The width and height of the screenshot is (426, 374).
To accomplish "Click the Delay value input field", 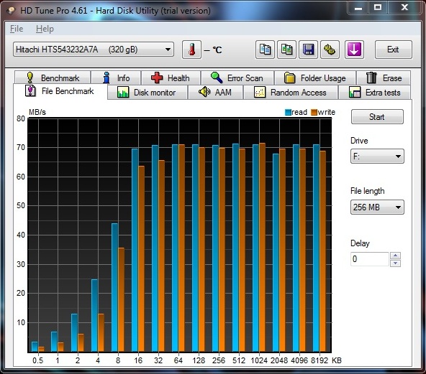I will [370, 259].
